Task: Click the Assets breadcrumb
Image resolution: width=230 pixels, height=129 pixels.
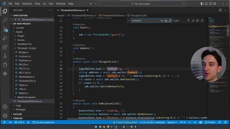Action: (x=61, y=15)
